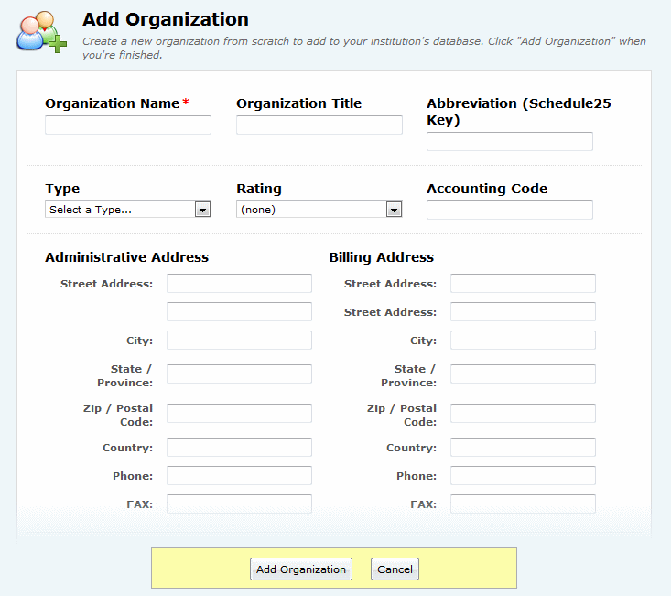Focus the Billing Address City field
The image size is (671, 596).
pyautogui.click(x=523, y=341)
